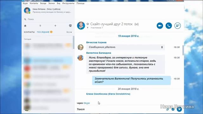Screen dimensions: 203x114
Task: Switch to the КОНТАКТЫ tab
Action: 29,32
